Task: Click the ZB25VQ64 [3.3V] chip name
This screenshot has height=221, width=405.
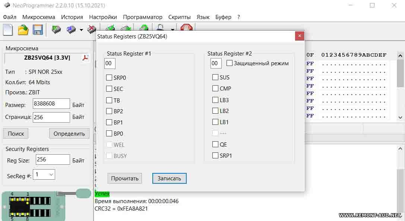Action: tap(47, 58)
